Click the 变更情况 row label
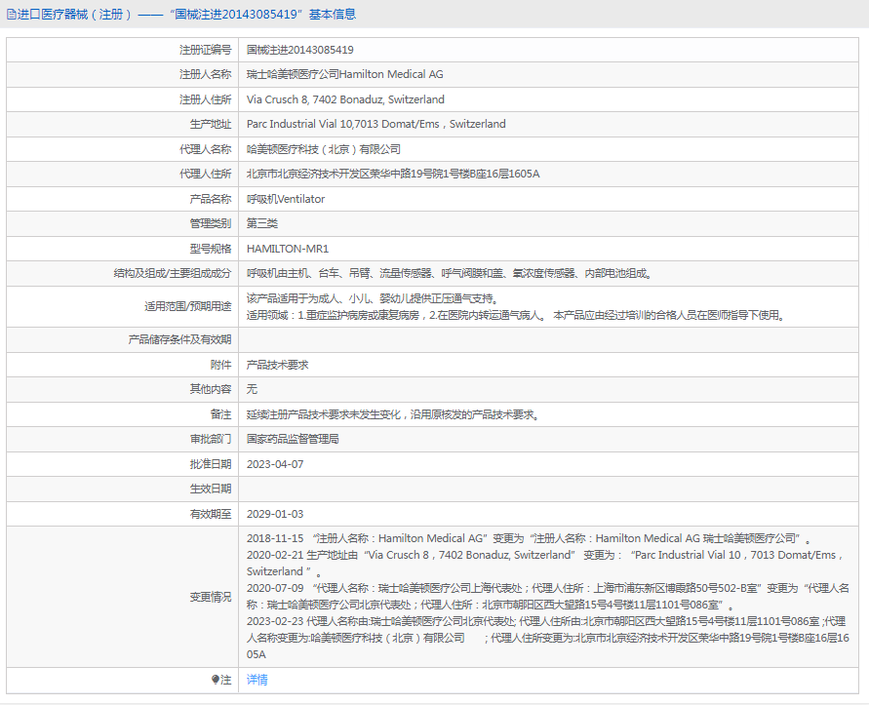The height and width of the screenshot is (705, 869). pos(211,597)
